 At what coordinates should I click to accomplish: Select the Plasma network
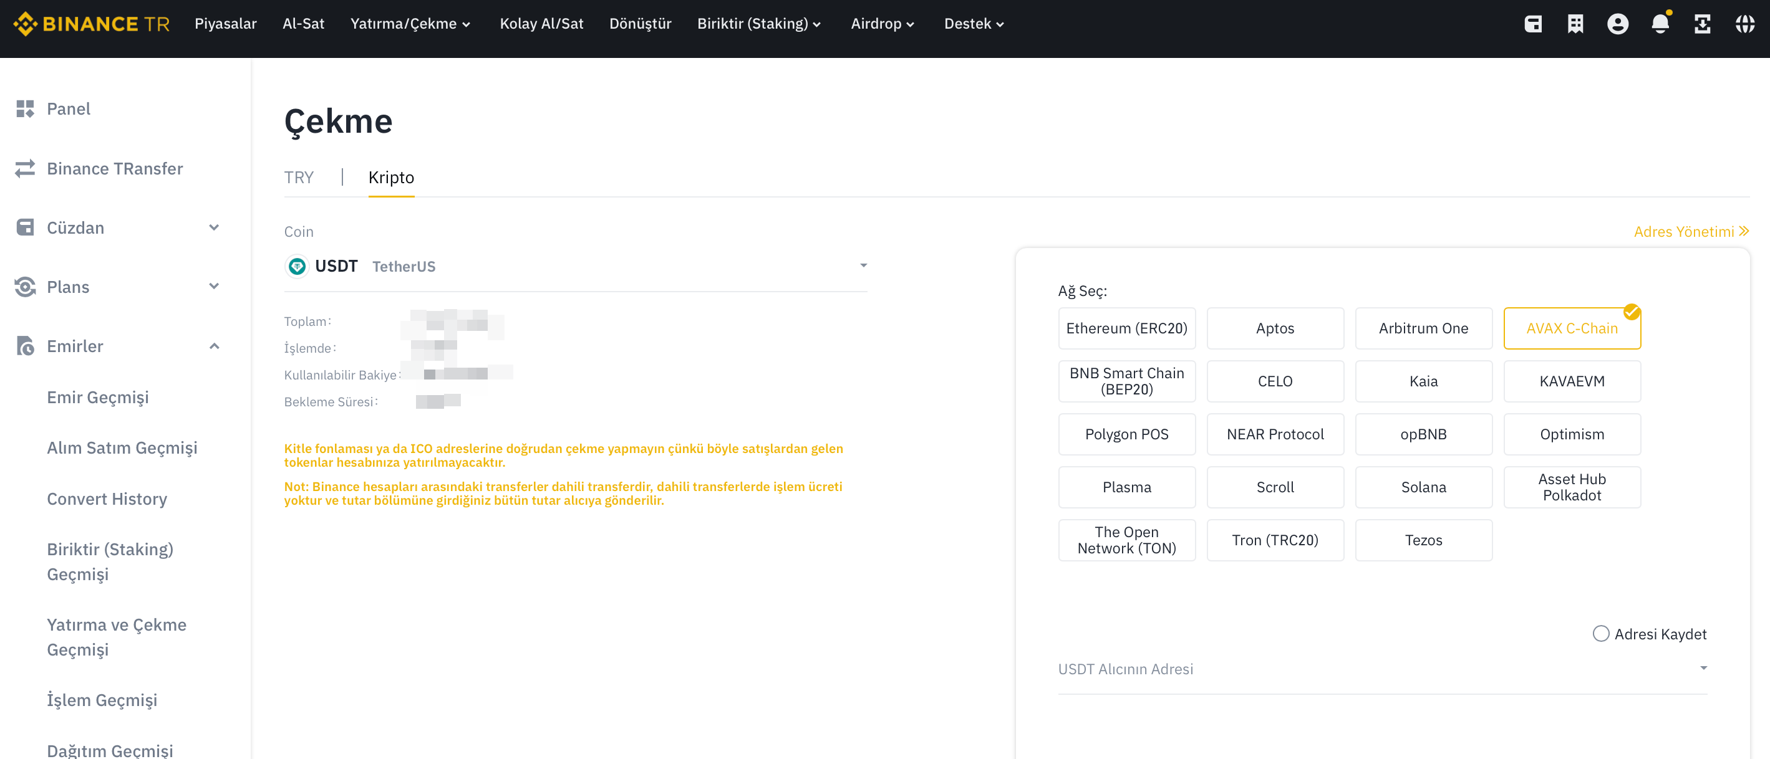[x=1127, y=487]
